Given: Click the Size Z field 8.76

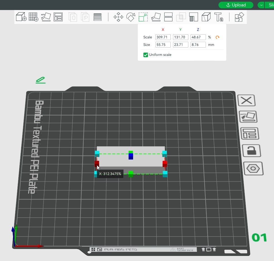Looking at the screenshot, I should 198,45.
